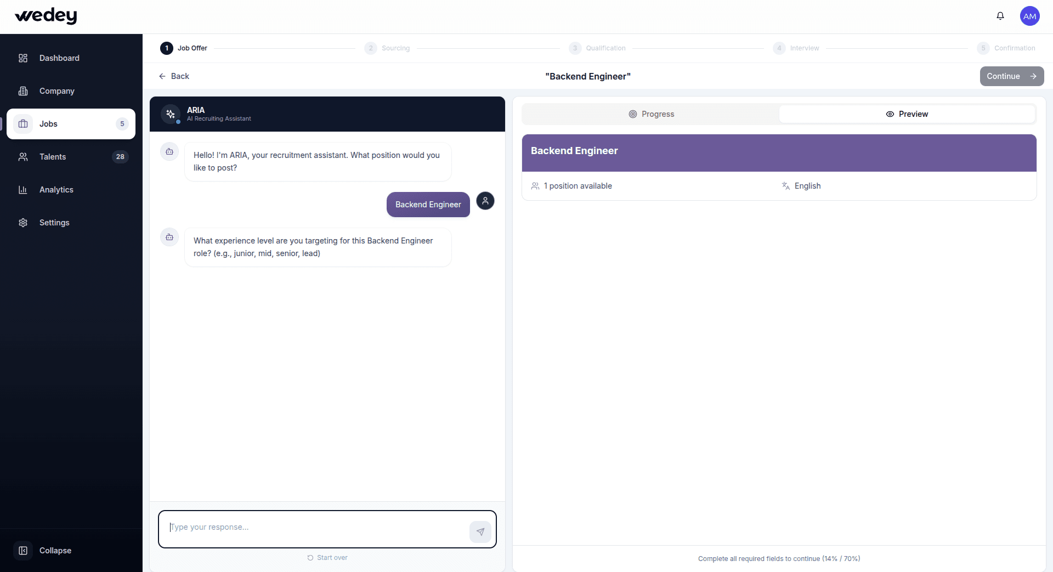
Task: Select the Sourcing step 2
Action: pyautogui.click(x=387, y=48)
